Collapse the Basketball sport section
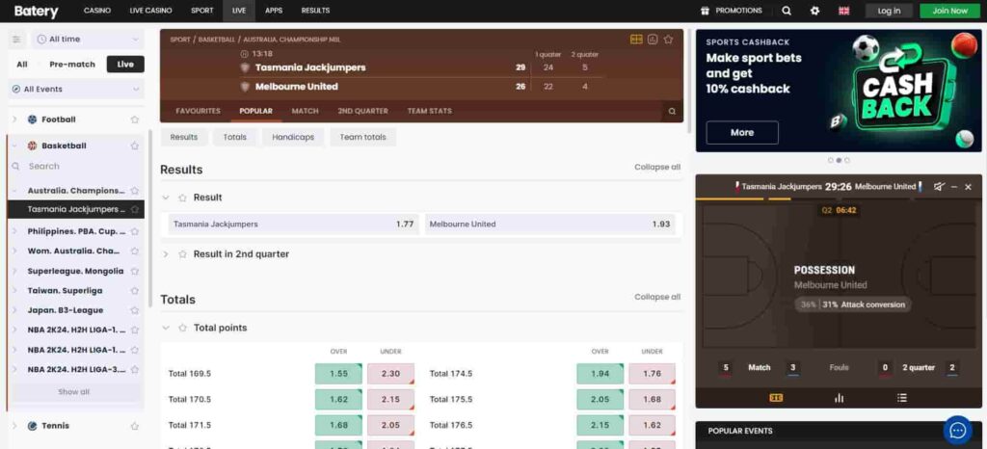987x449 pixels. click(x=15, y=145)
